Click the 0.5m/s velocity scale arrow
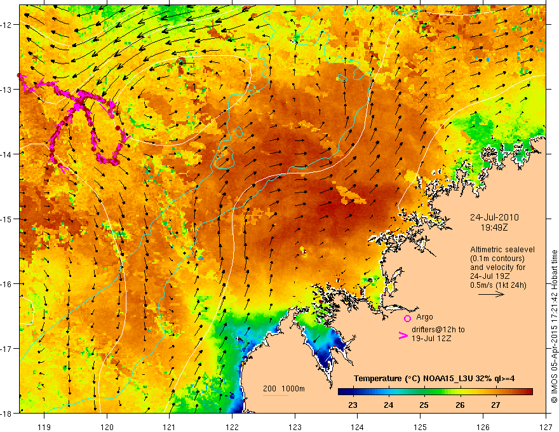The image size is (559, 432). pos(491,294)
